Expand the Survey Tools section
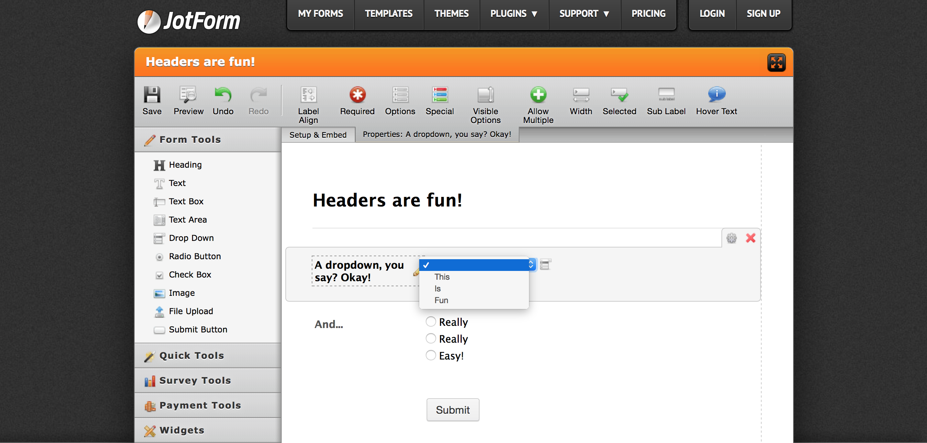The width and height of the screenshot is (927, 443). (x=195, y=380)
